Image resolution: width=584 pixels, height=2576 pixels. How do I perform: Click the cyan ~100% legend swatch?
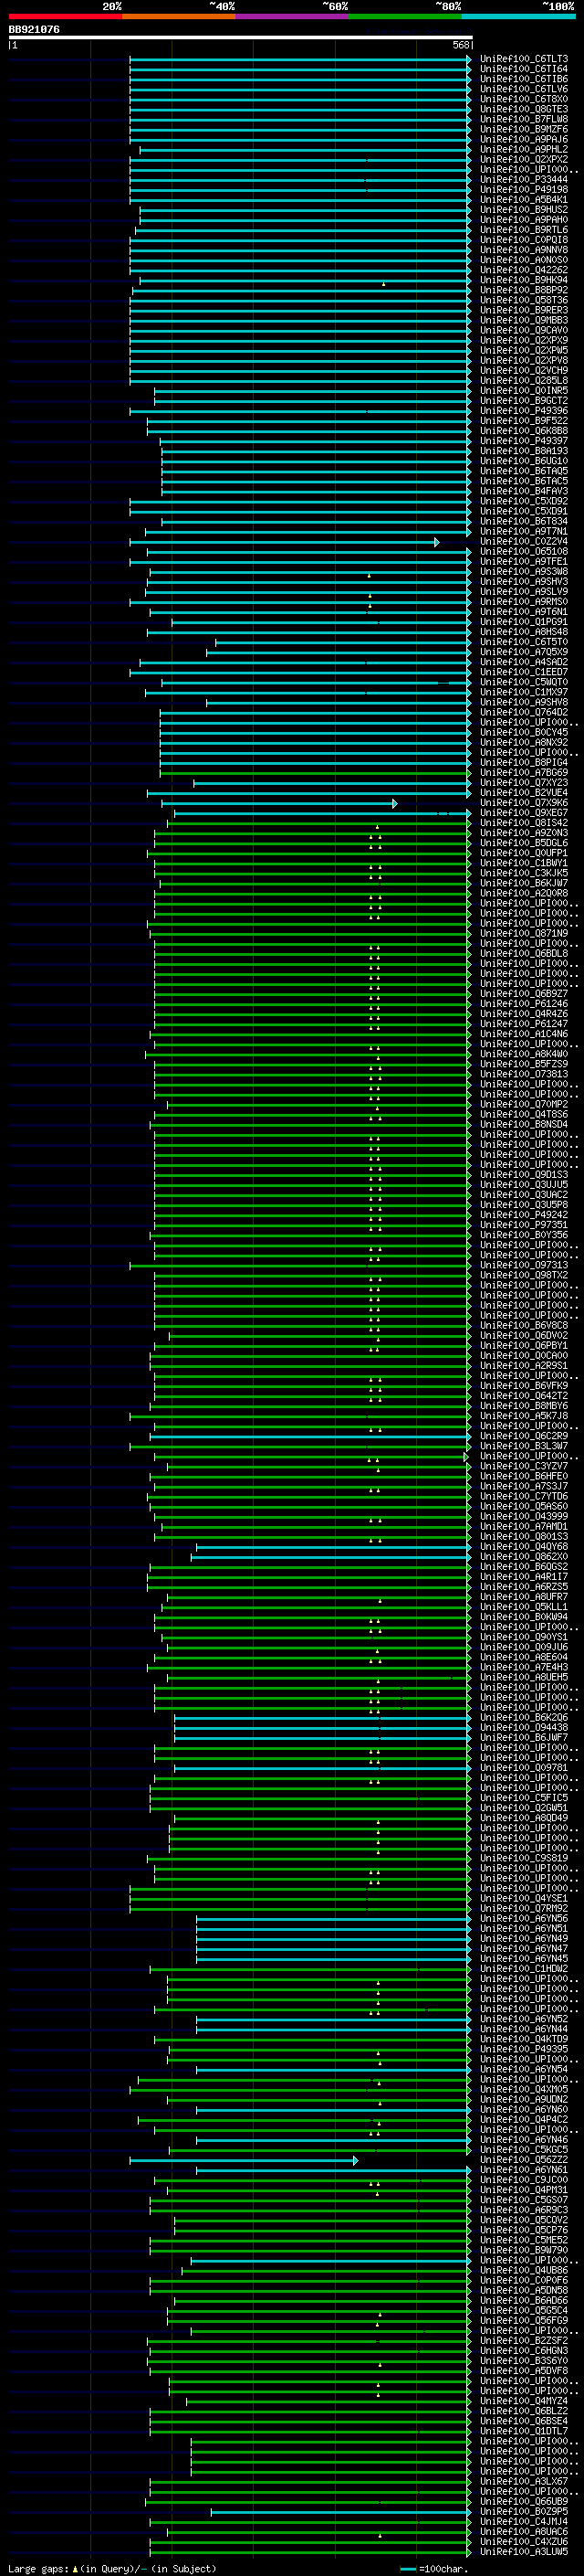click(x=519, y=16)
